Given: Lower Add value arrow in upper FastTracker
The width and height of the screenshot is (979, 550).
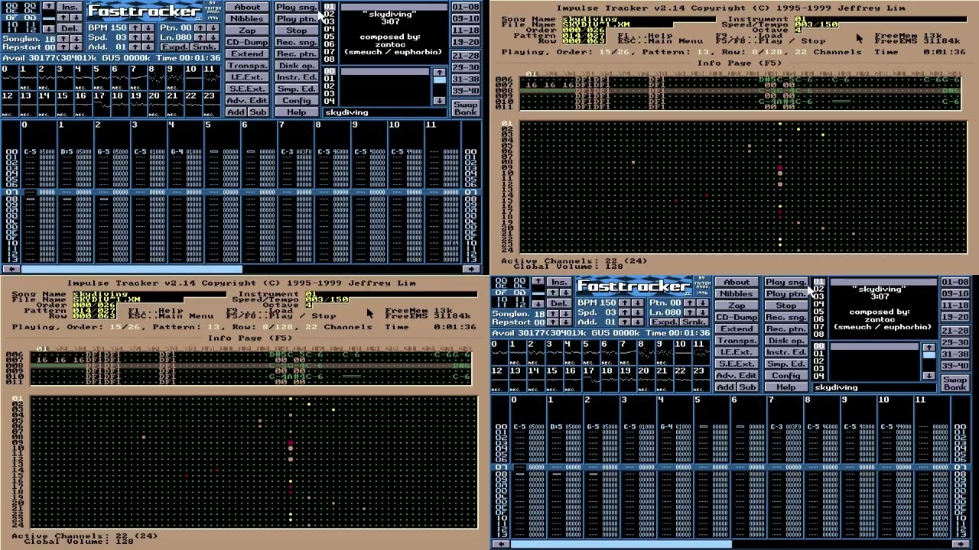Looking at the screenshot, I should click(x=148, y=47).
